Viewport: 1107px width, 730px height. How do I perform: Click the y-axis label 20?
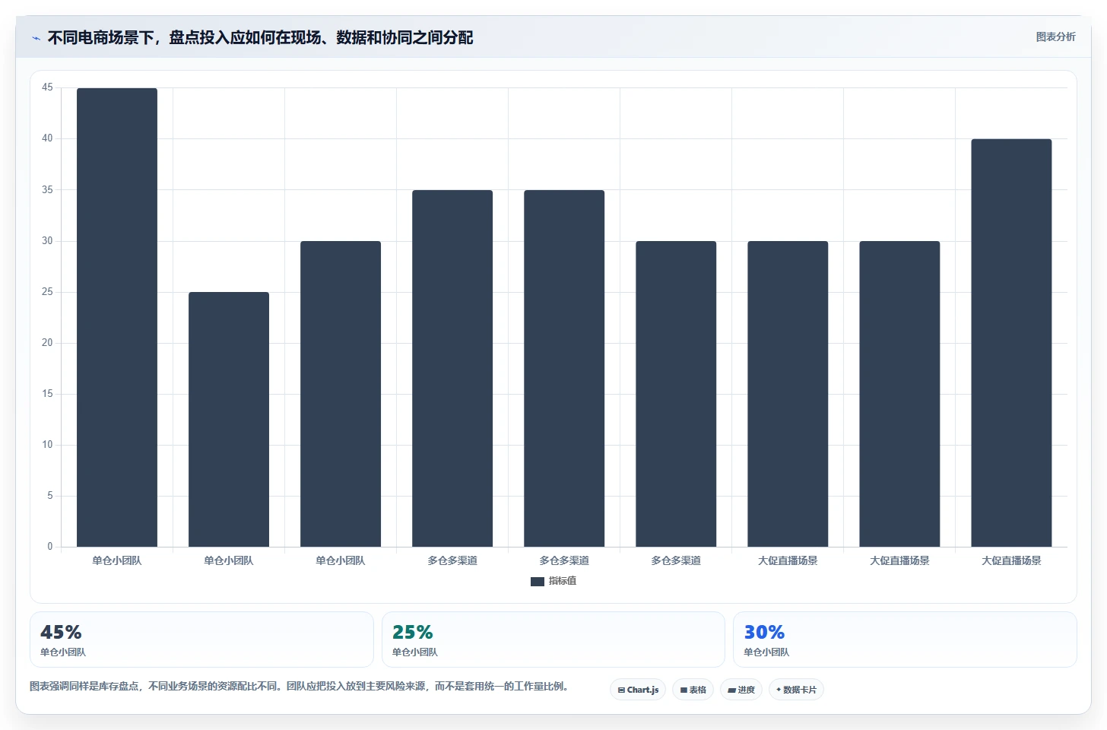tap(47, 343)
